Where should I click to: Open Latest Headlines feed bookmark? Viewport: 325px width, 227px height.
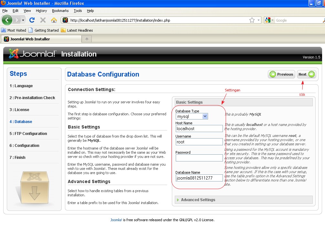pyautogui.click(x=77, y=30)
